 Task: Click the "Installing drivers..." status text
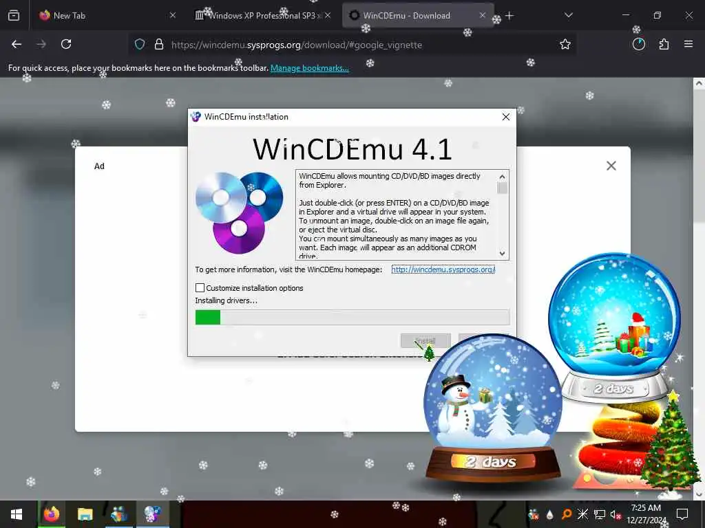pyautogui.click(x=226, y=300)
